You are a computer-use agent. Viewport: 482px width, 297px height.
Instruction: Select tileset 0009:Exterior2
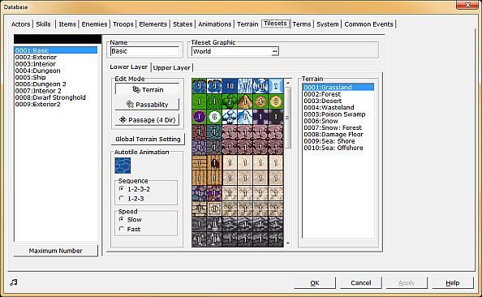pyautogui.click(x=55, y=104)
